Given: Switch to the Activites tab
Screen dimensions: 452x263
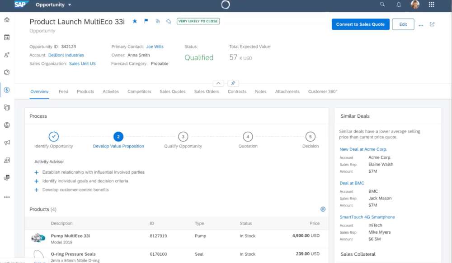Looking at the screenshot, I should point(111,92).
